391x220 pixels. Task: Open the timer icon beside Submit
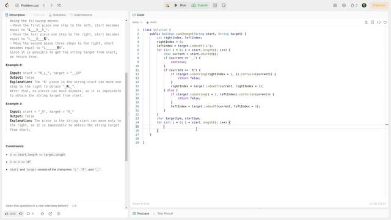215,5
